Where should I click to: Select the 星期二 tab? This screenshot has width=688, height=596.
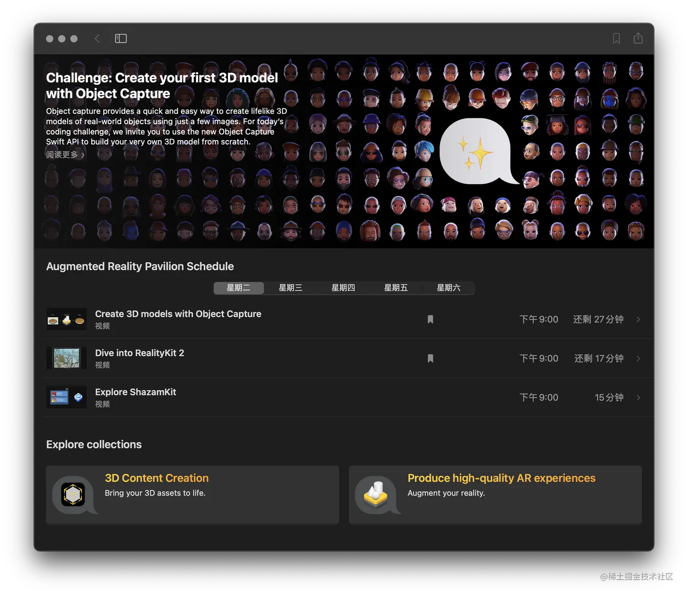click(239, 288)
